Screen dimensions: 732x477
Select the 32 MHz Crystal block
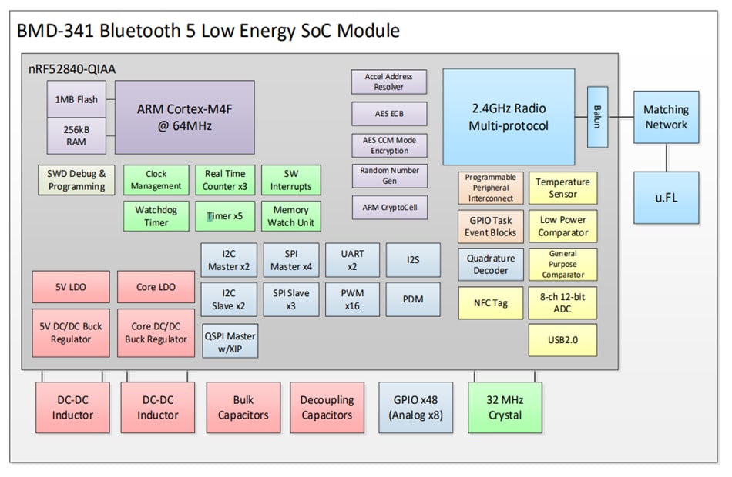[505, 408]
